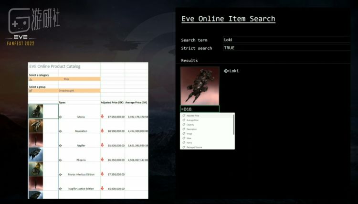Click the Naglfar Justice Edition name cell
This screenshot has width=358, height=204.
tap(81, 189)
